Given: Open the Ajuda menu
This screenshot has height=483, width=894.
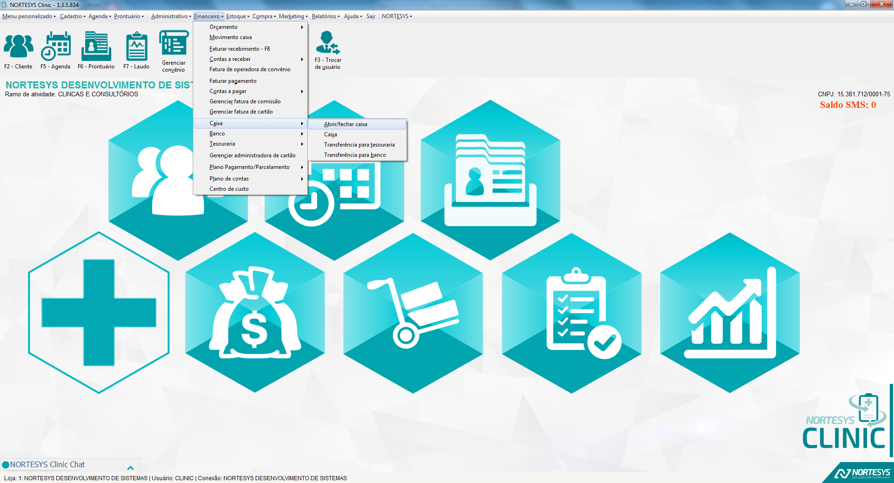Looking at the screenshot, I should (x=353, y=16).
